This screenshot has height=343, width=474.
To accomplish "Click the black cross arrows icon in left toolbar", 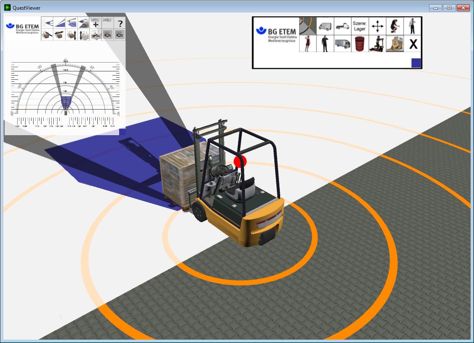I will coord(96,23).
